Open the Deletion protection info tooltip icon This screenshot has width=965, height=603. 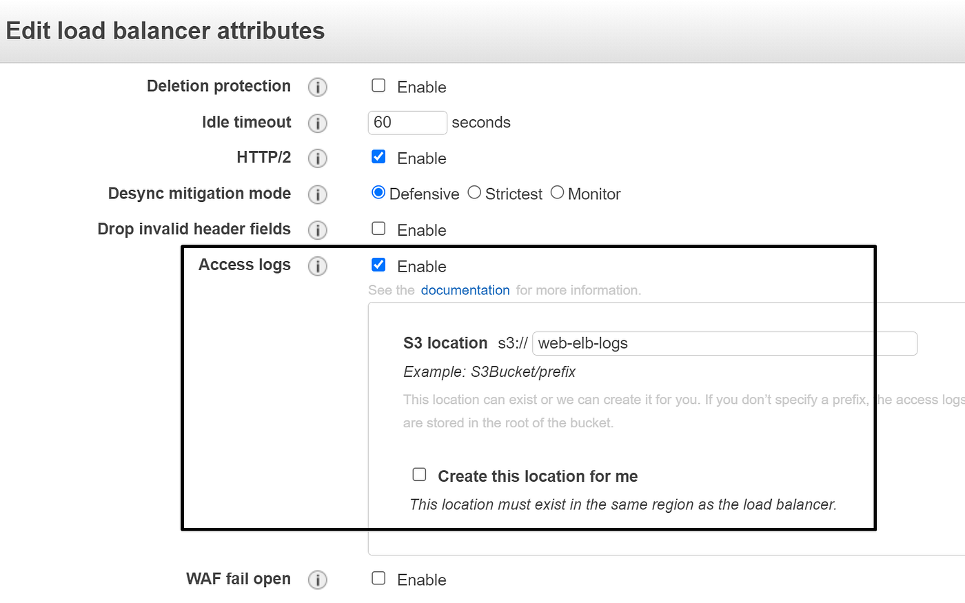(x=317, y=87)
